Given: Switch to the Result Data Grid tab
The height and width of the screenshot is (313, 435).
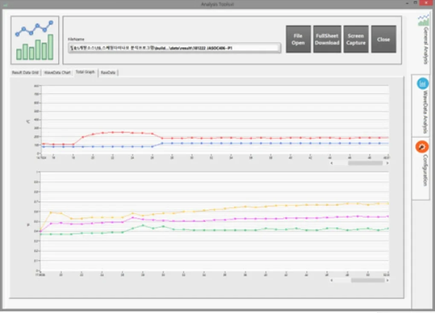Looking at the screenshot, I should coord(25,72).
